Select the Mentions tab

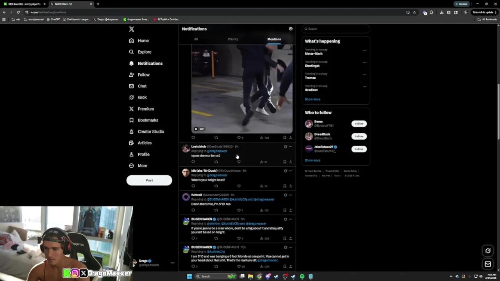click(274, 39)
